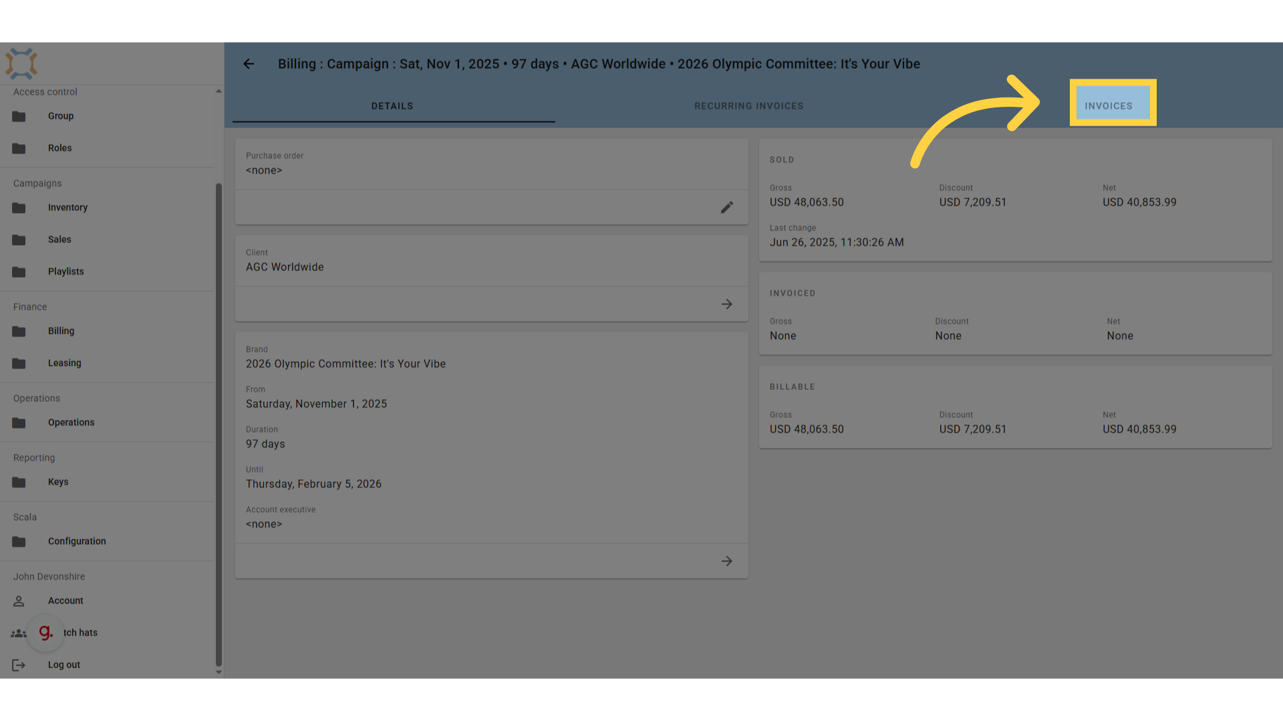Click the back arrow in the header
The image size is (1283, 721).
(x=249, y=64)
